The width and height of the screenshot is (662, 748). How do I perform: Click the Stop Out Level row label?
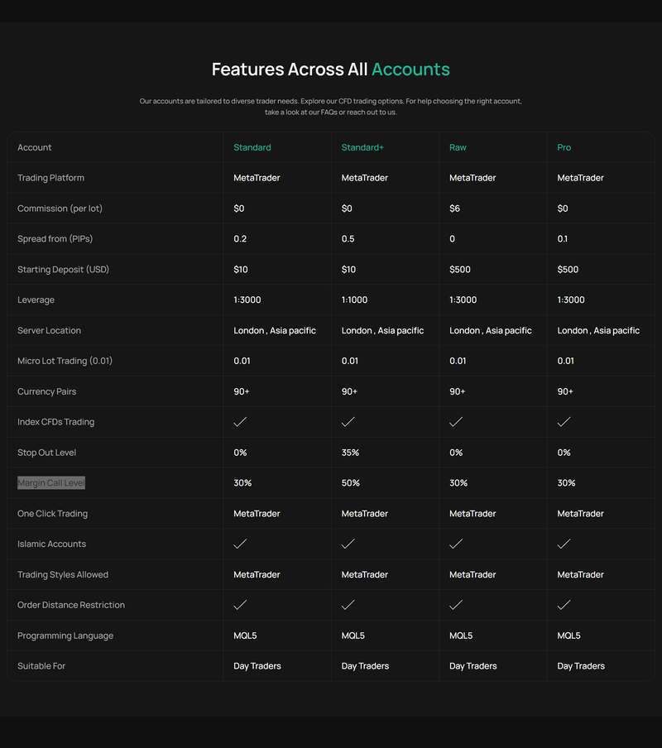[46, 453]
